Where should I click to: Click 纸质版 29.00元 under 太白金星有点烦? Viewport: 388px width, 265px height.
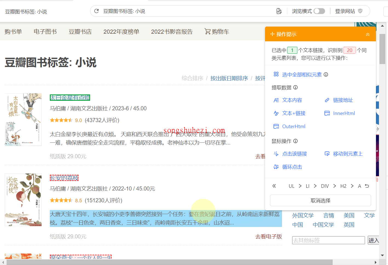click(x=68, y=156)
